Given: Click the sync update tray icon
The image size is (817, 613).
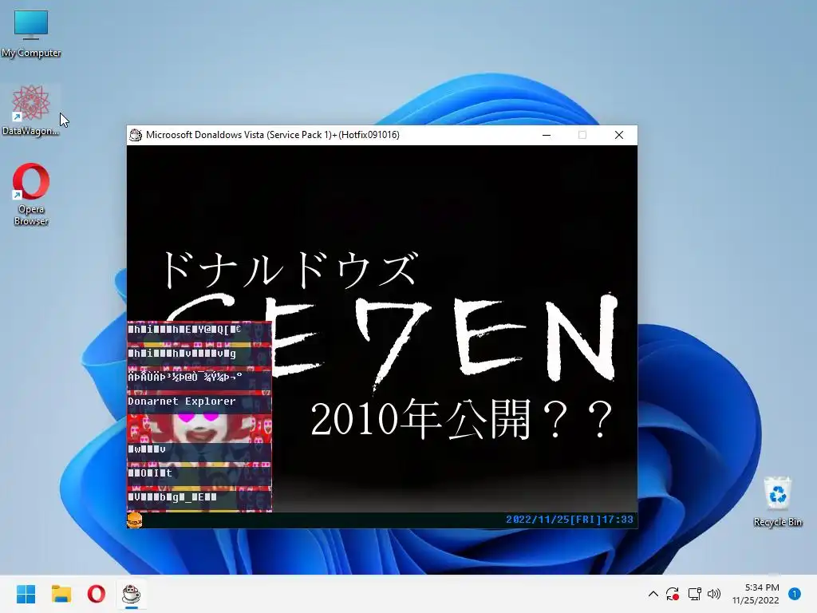Looking at the screenshot, I should point(673,594).
